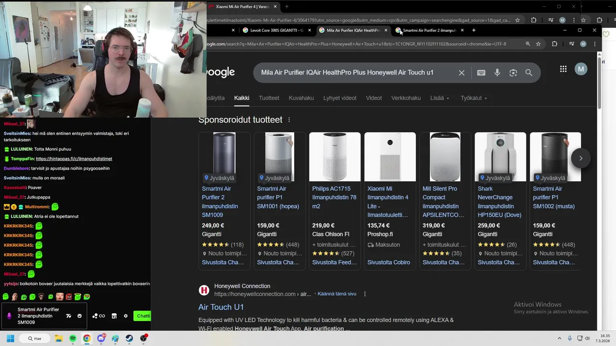Open Steam from the taskbar
616x346 pixels.
coord(129,338)
